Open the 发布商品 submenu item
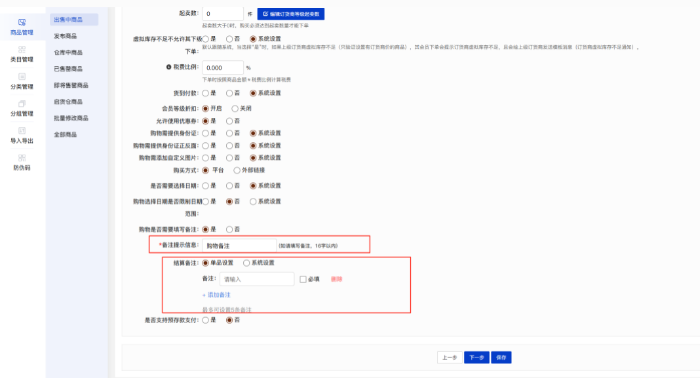 coord(65,36)
